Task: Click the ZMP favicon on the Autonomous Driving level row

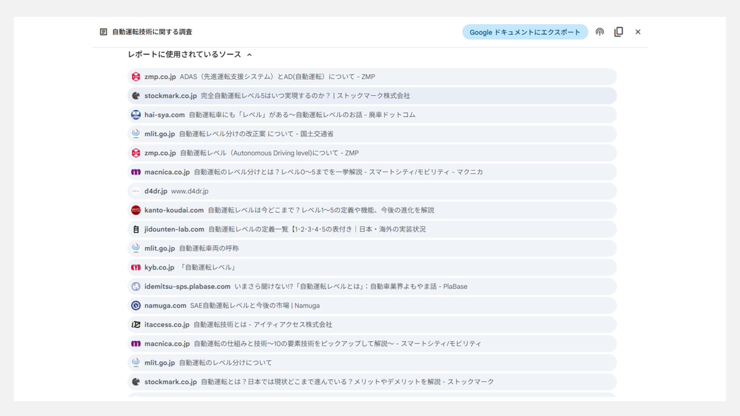Action: point(136,153)
